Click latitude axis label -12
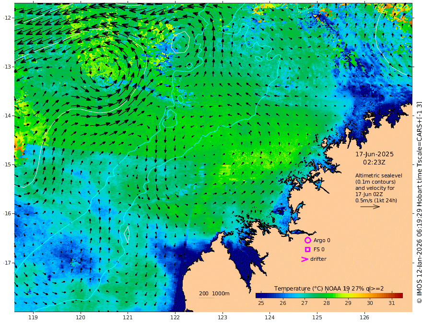This screenshot has width=422, height=326. point(7,18)
